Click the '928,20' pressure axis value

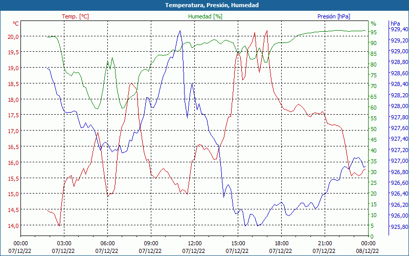398,95
